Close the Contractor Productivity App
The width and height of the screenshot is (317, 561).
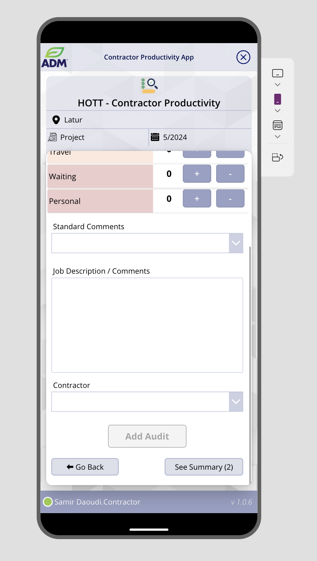[243, 57]
